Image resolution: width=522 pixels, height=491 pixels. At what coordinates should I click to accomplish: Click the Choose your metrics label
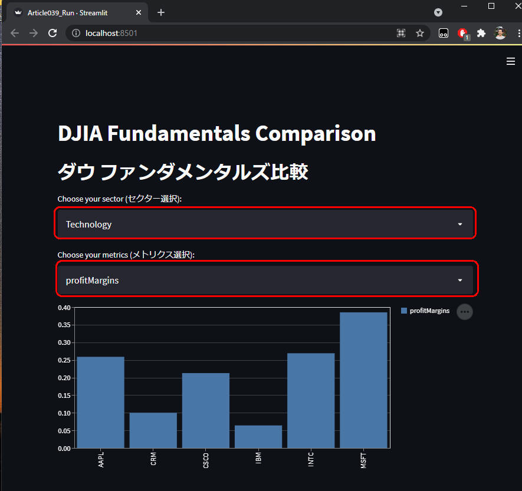pyautogui.click(x=126, y=255)
